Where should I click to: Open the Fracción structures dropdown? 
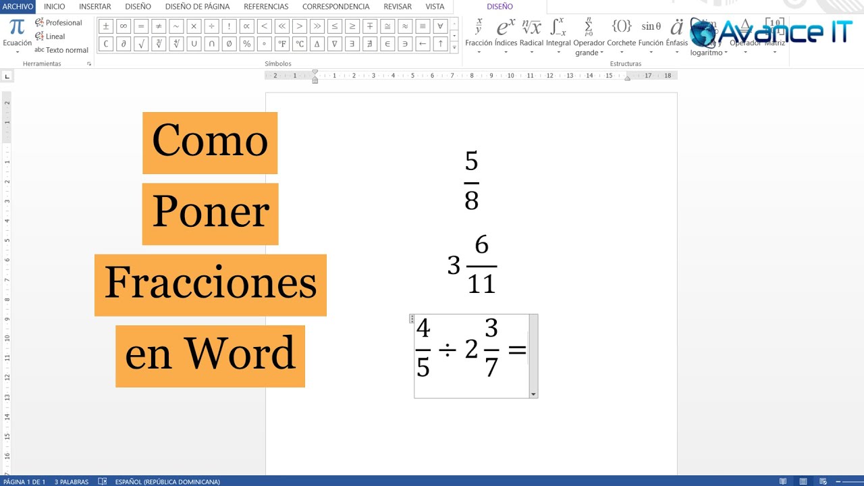479,36
